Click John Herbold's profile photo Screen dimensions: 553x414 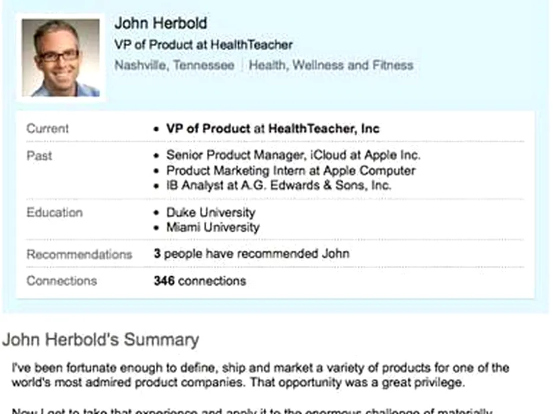tap(61, 58)
